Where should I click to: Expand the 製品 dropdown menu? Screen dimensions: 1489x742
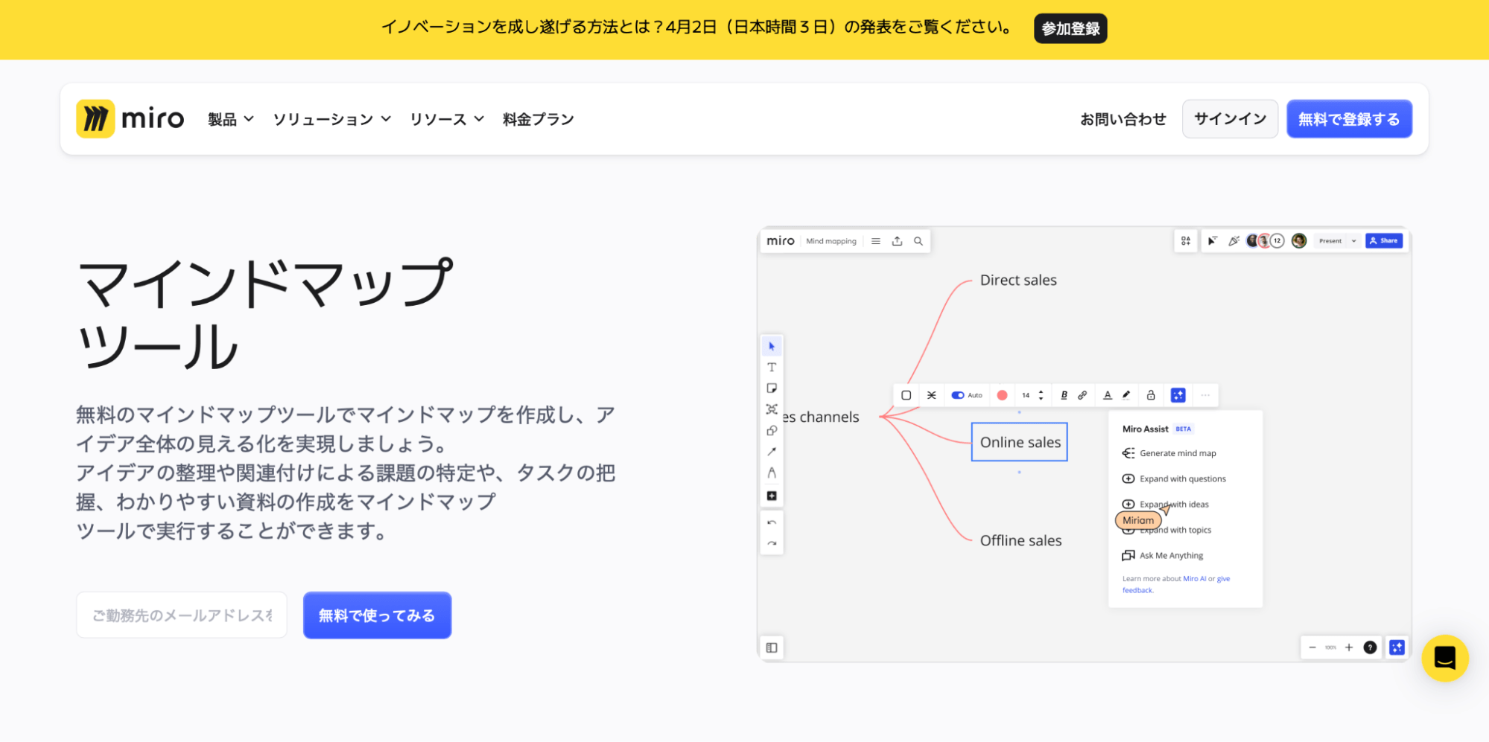tap(231, 119)
